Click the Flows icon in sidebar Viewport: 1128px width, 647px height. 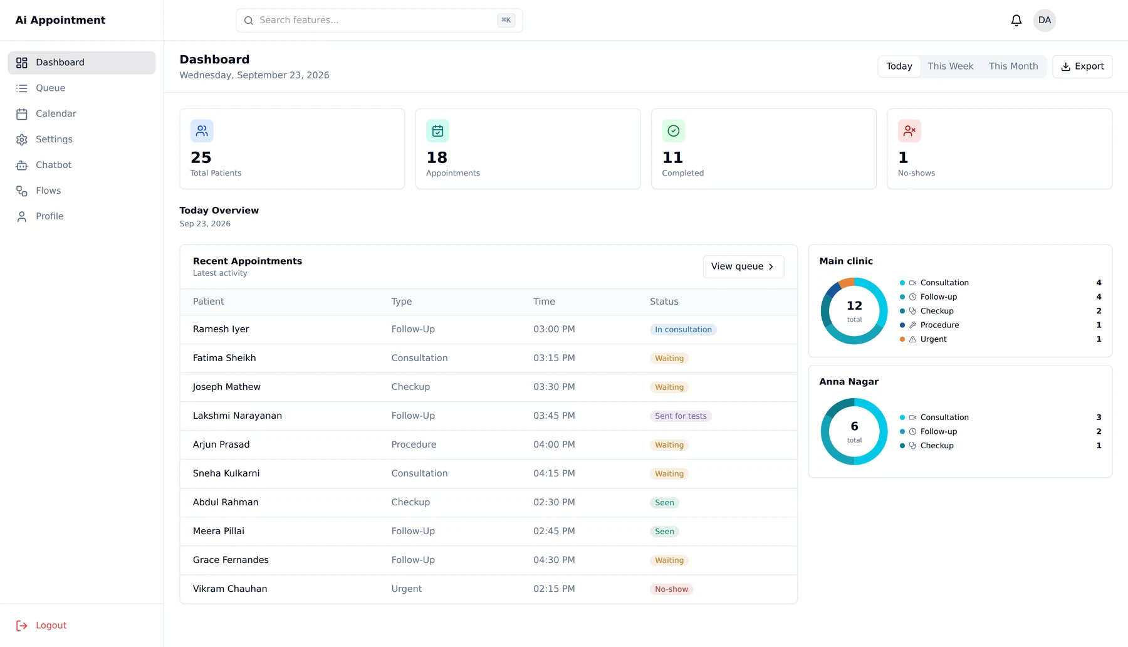point(22,191)
